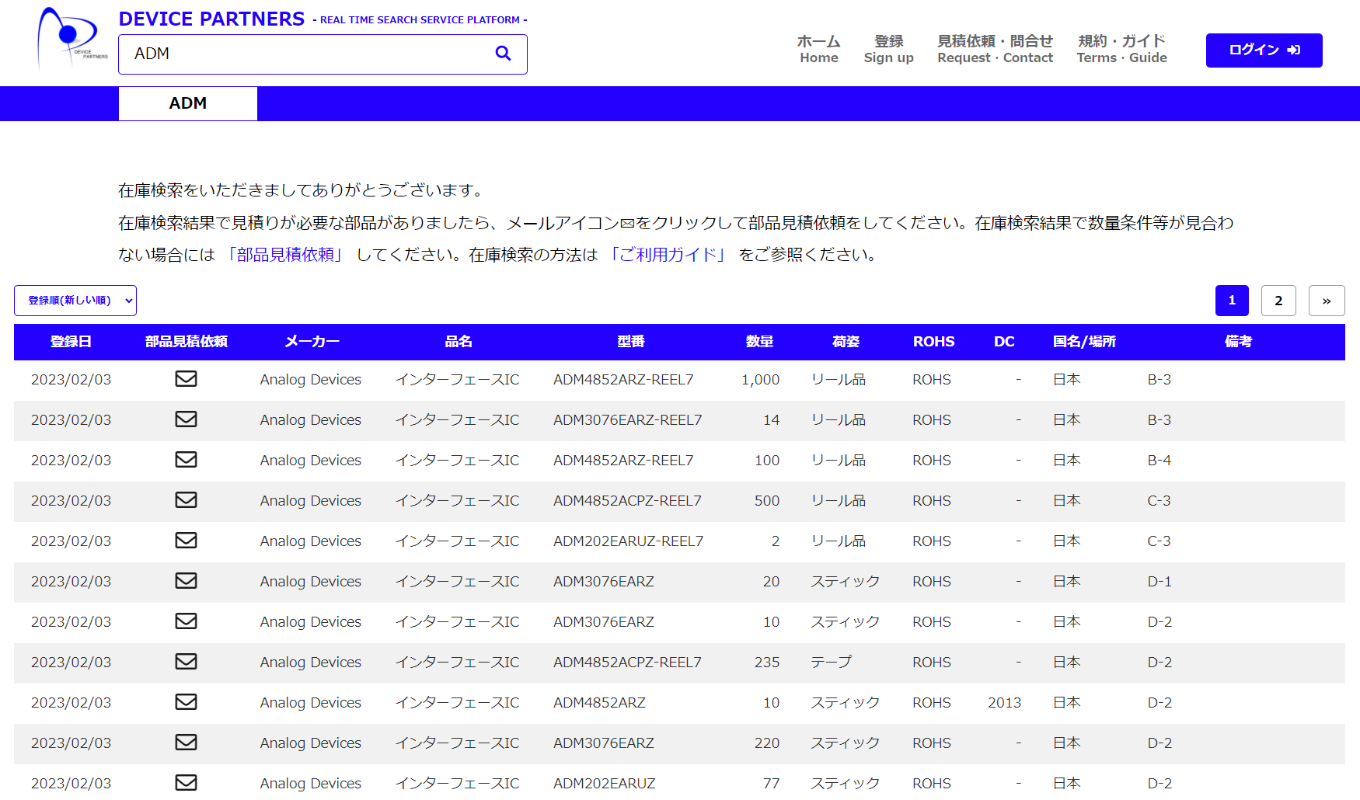This screenshot has height=800, width=1360.
Task: Click the 荷姿 column header
Action: (x=846, y=342)
